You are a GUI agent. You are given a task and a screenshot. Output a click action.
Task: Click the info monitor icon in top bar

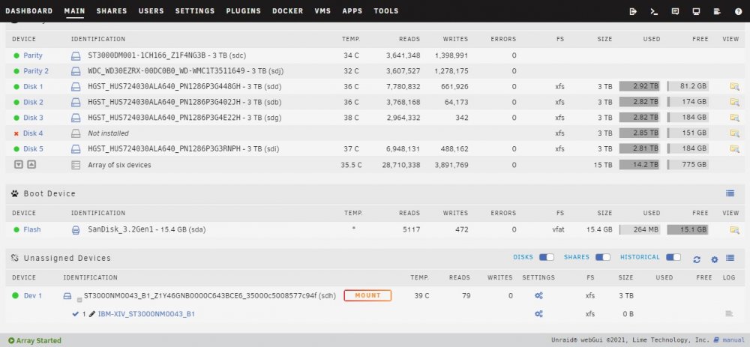697,11
